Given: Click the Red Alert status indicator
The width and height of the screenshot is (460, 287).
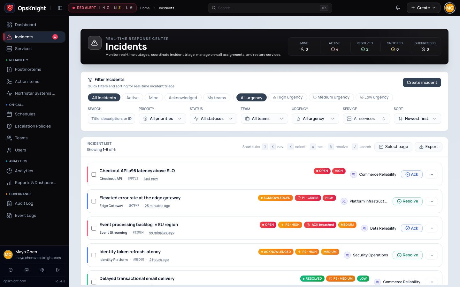Looking at the screenshot, I should 102,8.
